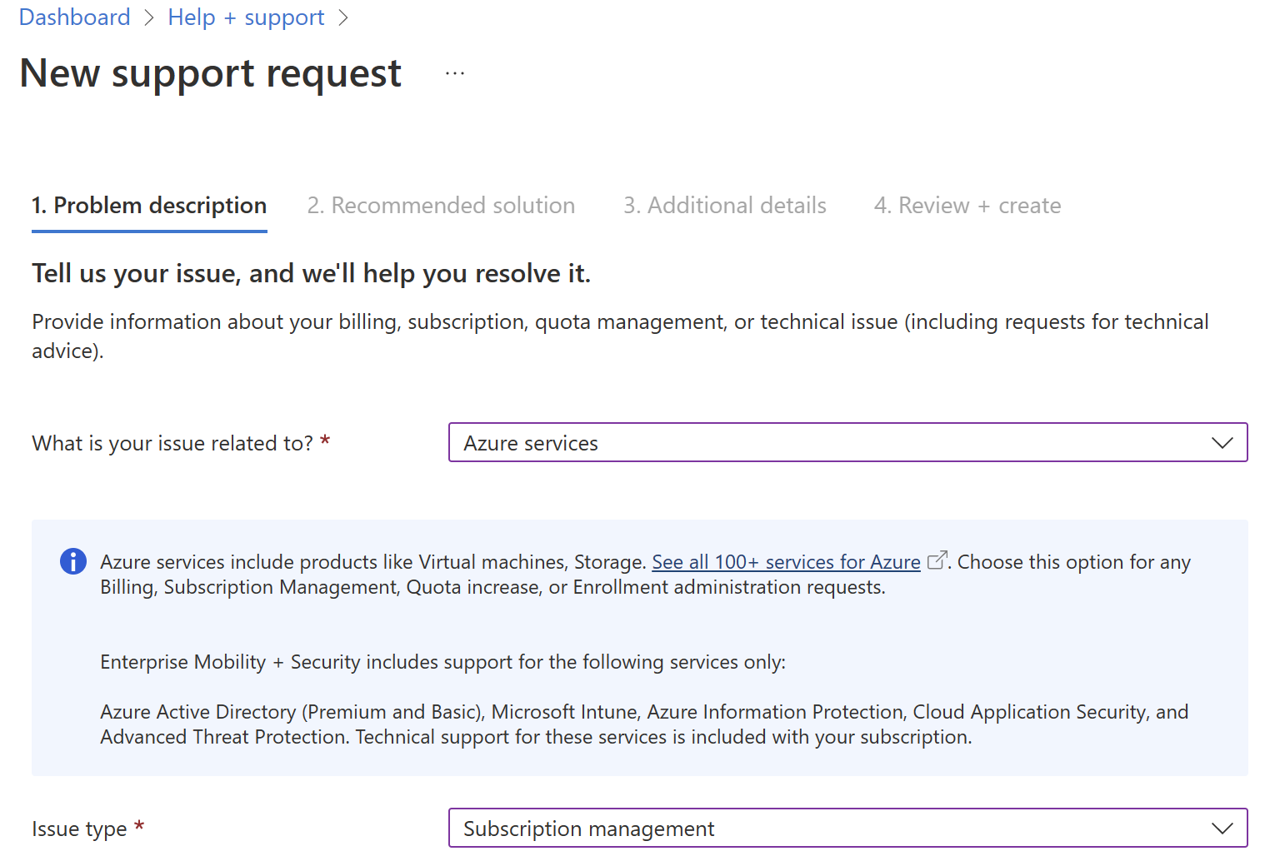Click the info icon in the blue banner
This screenshot has height=866, width=1285.
72,561
